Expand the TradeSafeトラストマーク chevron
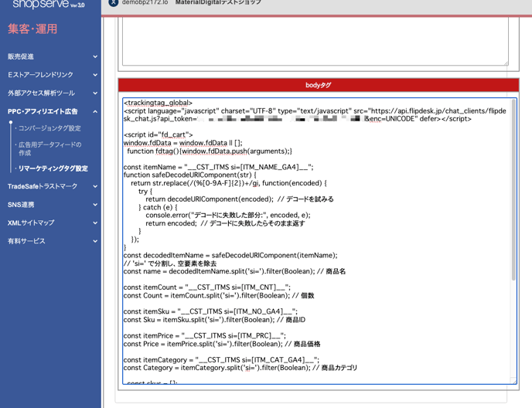The height and width of the screenshot is (408, 532). [x=95, y=186]
